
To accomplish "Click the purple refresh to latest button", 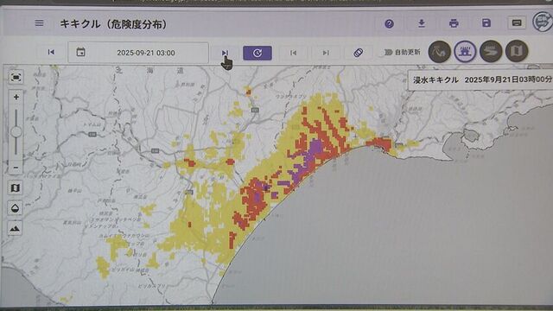I will click(x=257, y=53).
